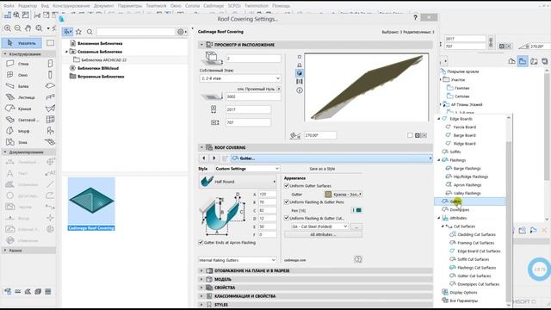Open the Half Round gutter profile picker
551x310 pixels.
tap(238, 182)
